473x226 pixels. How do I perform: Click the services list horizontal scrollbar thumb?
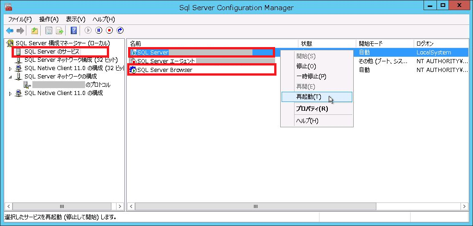point(256,207)
